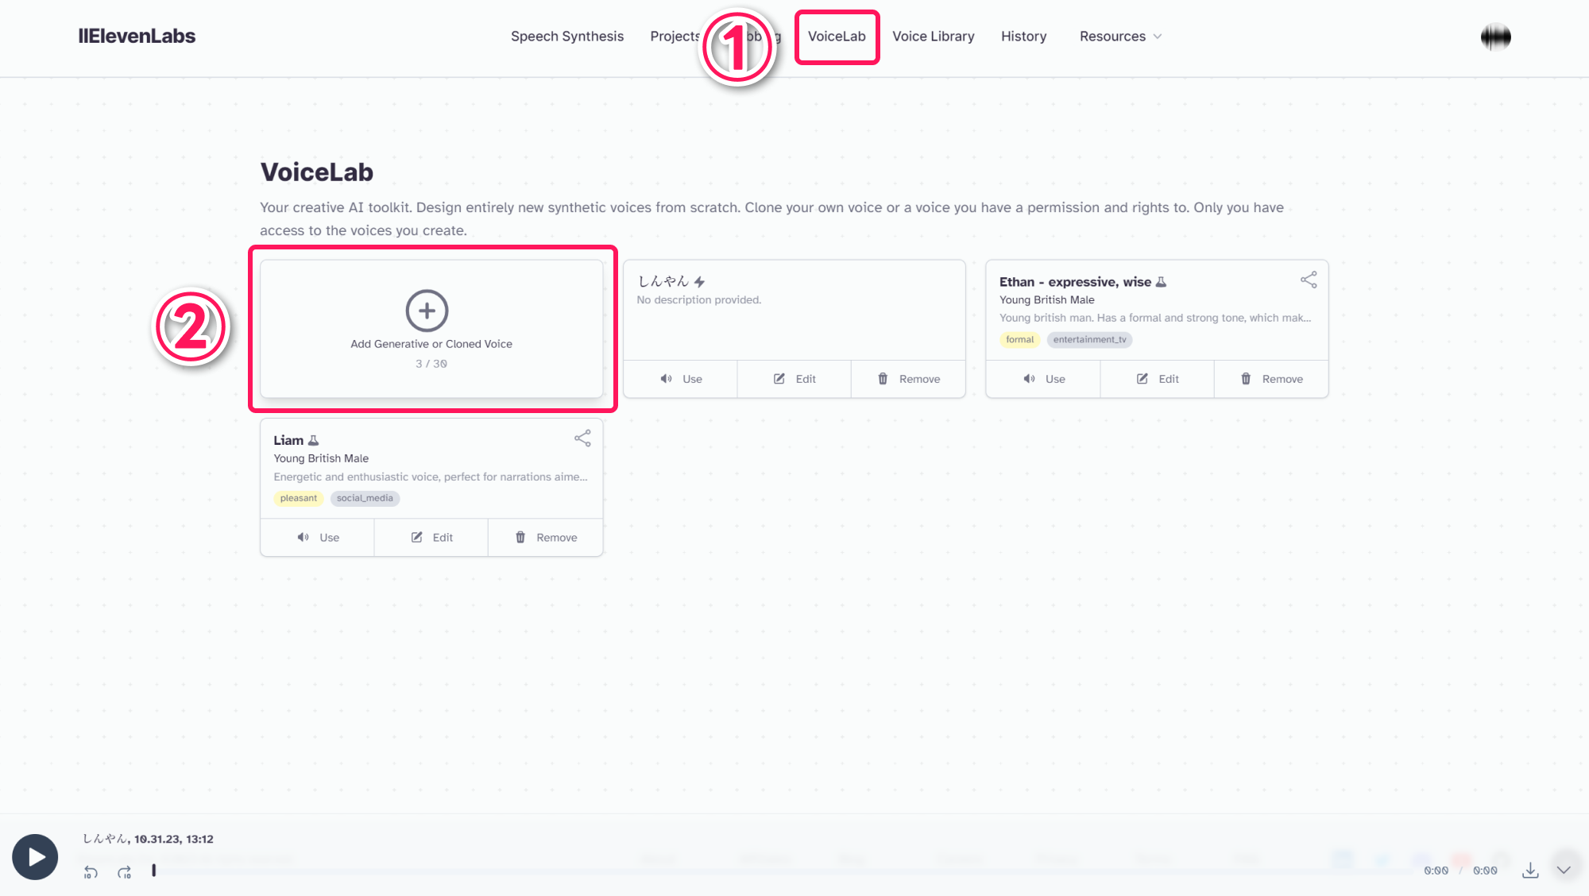Switch to the Voice Library tab
The height and width of the screenshot is (896, 1589).
point(933,37)
